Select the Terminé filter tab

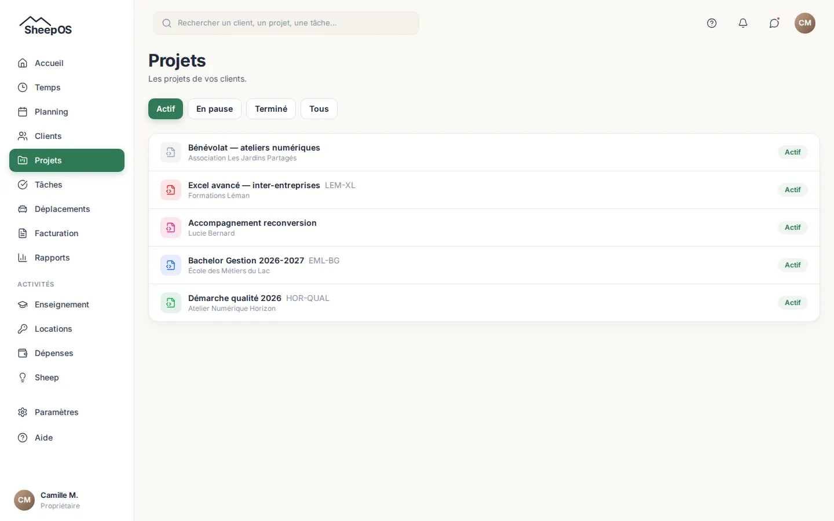(271, 109)
